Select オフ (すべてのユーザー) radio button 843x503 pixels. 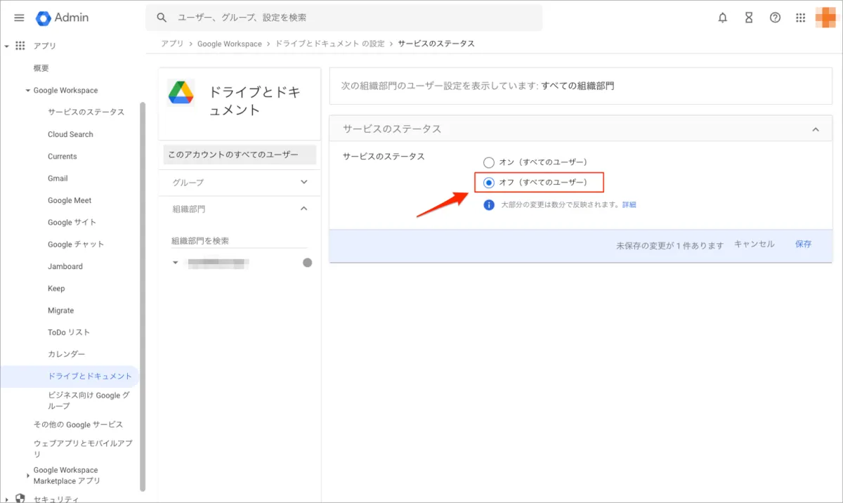pyautogui.click(x=489, y=183)
